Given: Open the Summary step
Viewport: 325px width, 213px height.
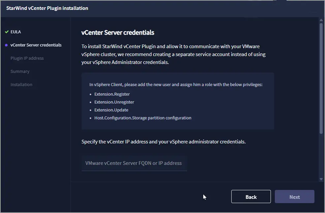Looking at the screenshot, I should pos(20,72).
